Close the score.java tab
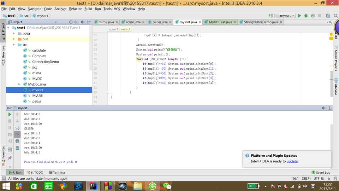The image size is (339, 191). (x=143, y=22)
